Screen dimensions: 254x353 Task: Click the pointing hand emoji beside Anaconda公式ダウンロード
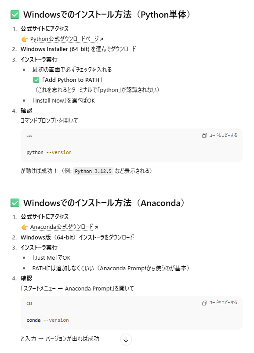pos(25,227)
